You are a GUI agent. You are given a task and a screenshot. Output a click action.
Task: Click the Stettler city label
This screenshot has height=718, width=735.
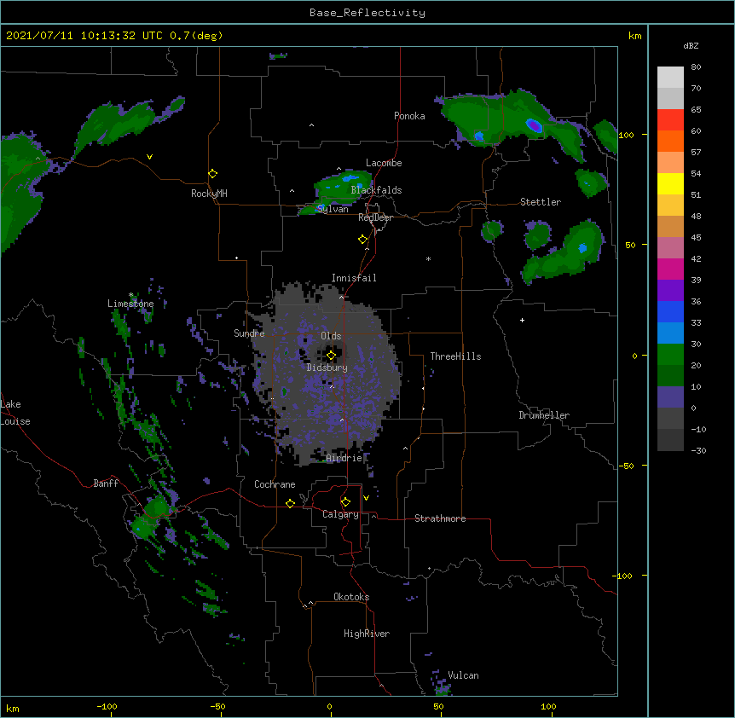click(x=541, y=202)
